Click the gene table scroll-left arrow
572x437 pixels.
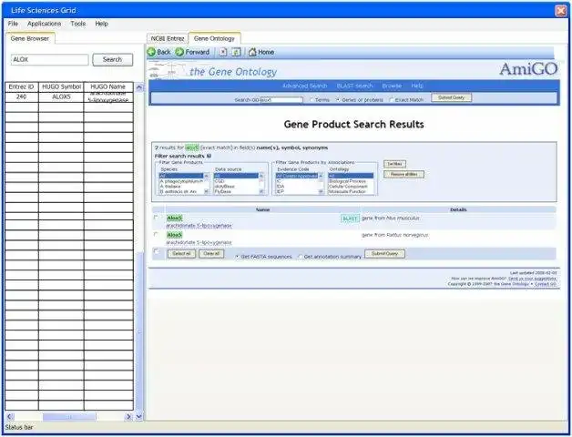coord(10,416)
